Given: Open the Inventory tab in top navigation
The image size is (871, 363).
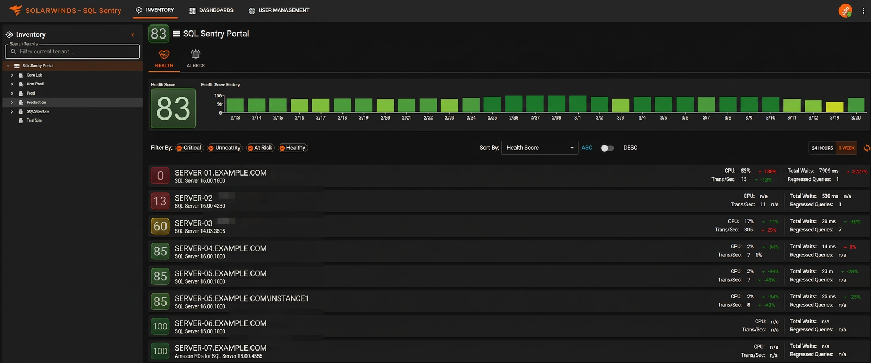Looking at the screenshot, I should [155, 10].
